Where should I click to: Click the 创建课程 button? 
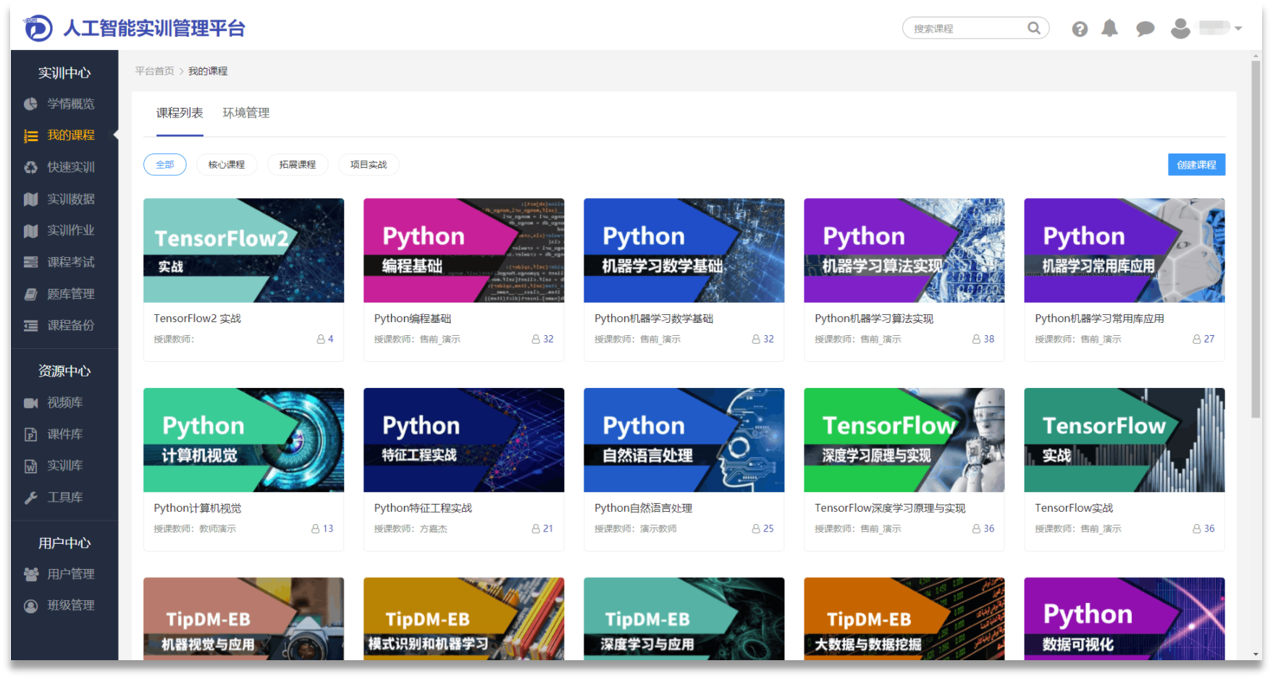[x=1196, y=165]
